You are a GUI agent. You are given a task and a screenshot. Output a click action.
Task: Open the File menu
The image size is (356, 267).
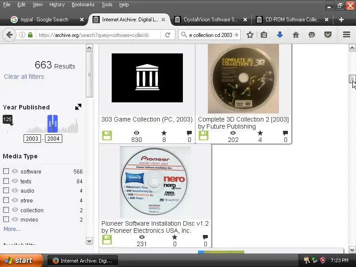(7, 4)
